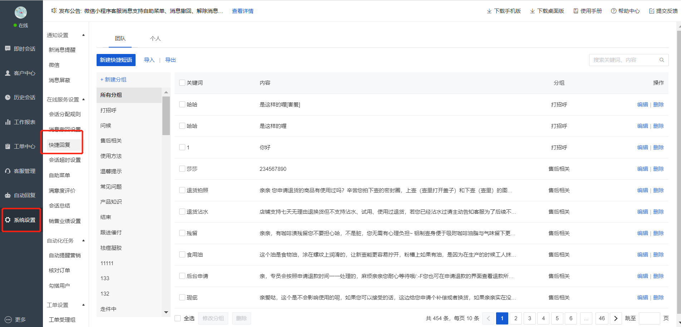
Task: Go to page 2
Action: (516, 318)
